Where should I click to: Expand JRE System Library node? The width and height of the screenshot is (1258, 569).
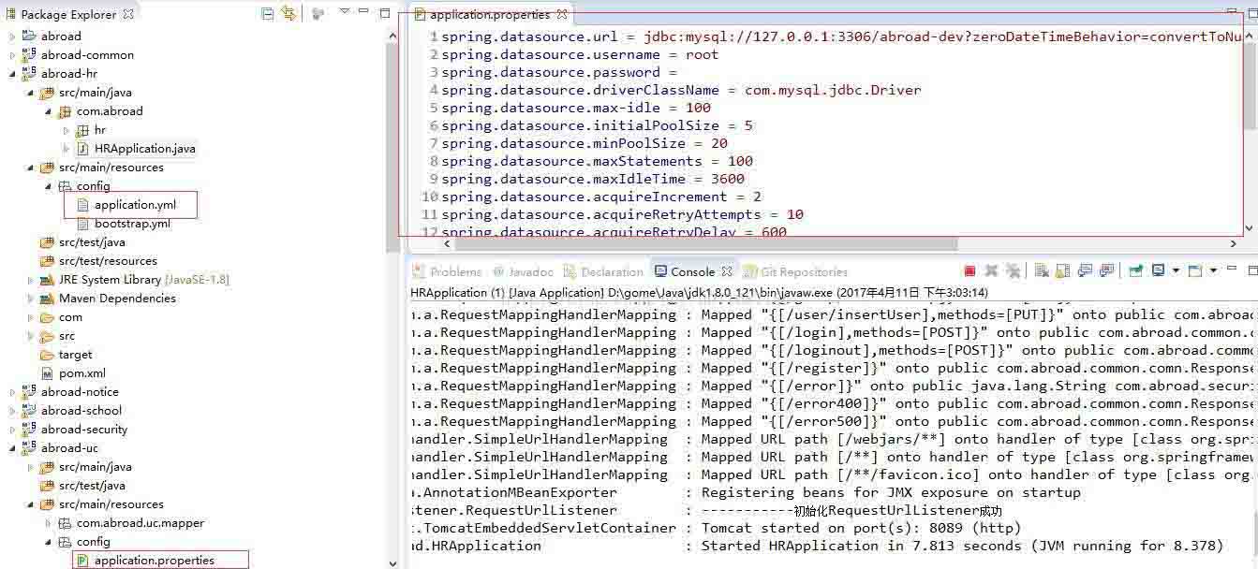pyautogui.click(x=30, y=280)
